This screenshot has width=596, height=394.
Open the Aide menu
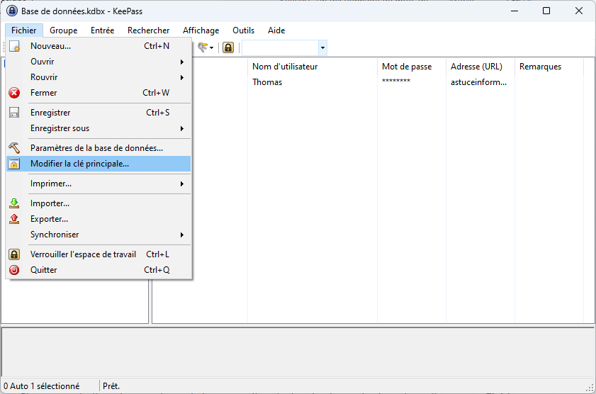(276, 30)
